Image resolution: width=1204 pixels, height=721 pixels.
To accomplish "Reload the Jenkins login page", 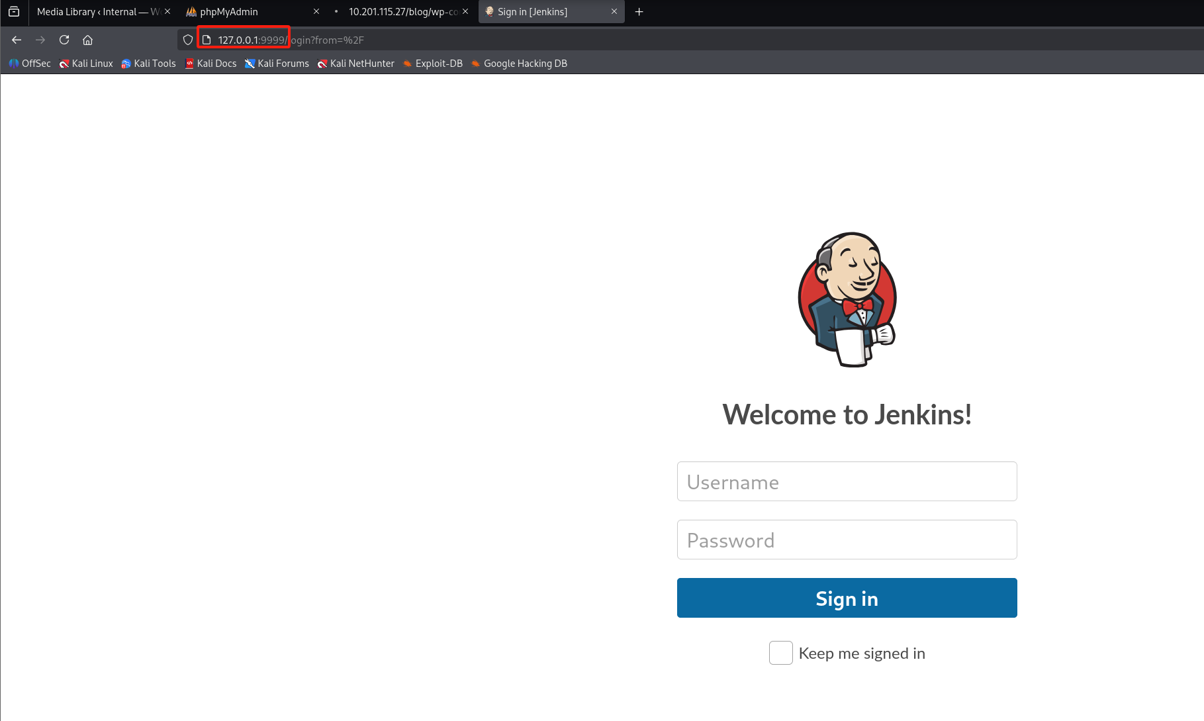I will coord(64,40).
